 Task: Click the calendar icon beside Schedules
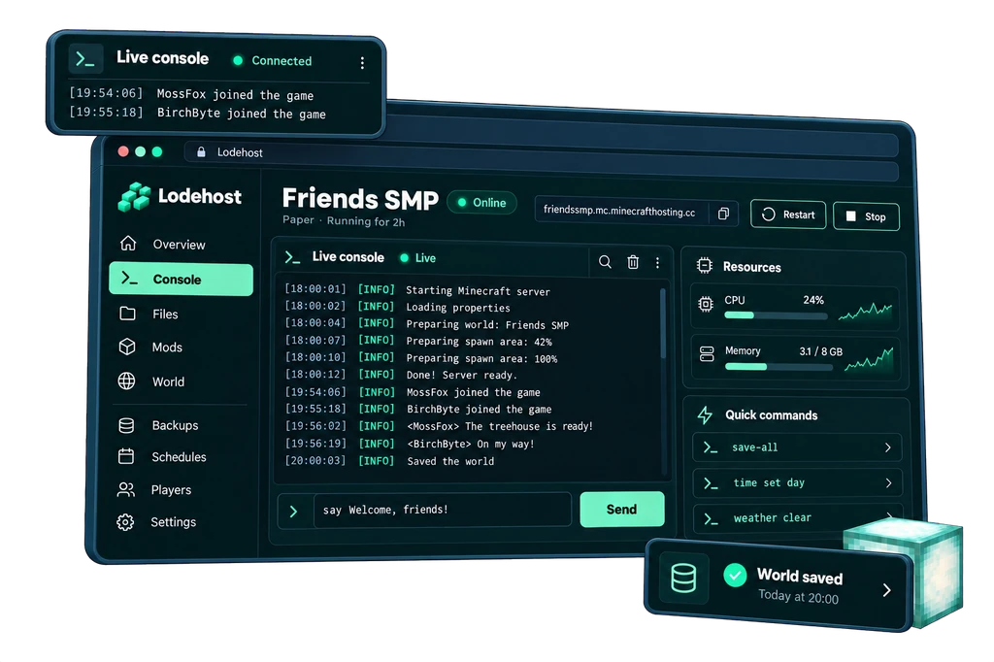(x=126, y=456)
